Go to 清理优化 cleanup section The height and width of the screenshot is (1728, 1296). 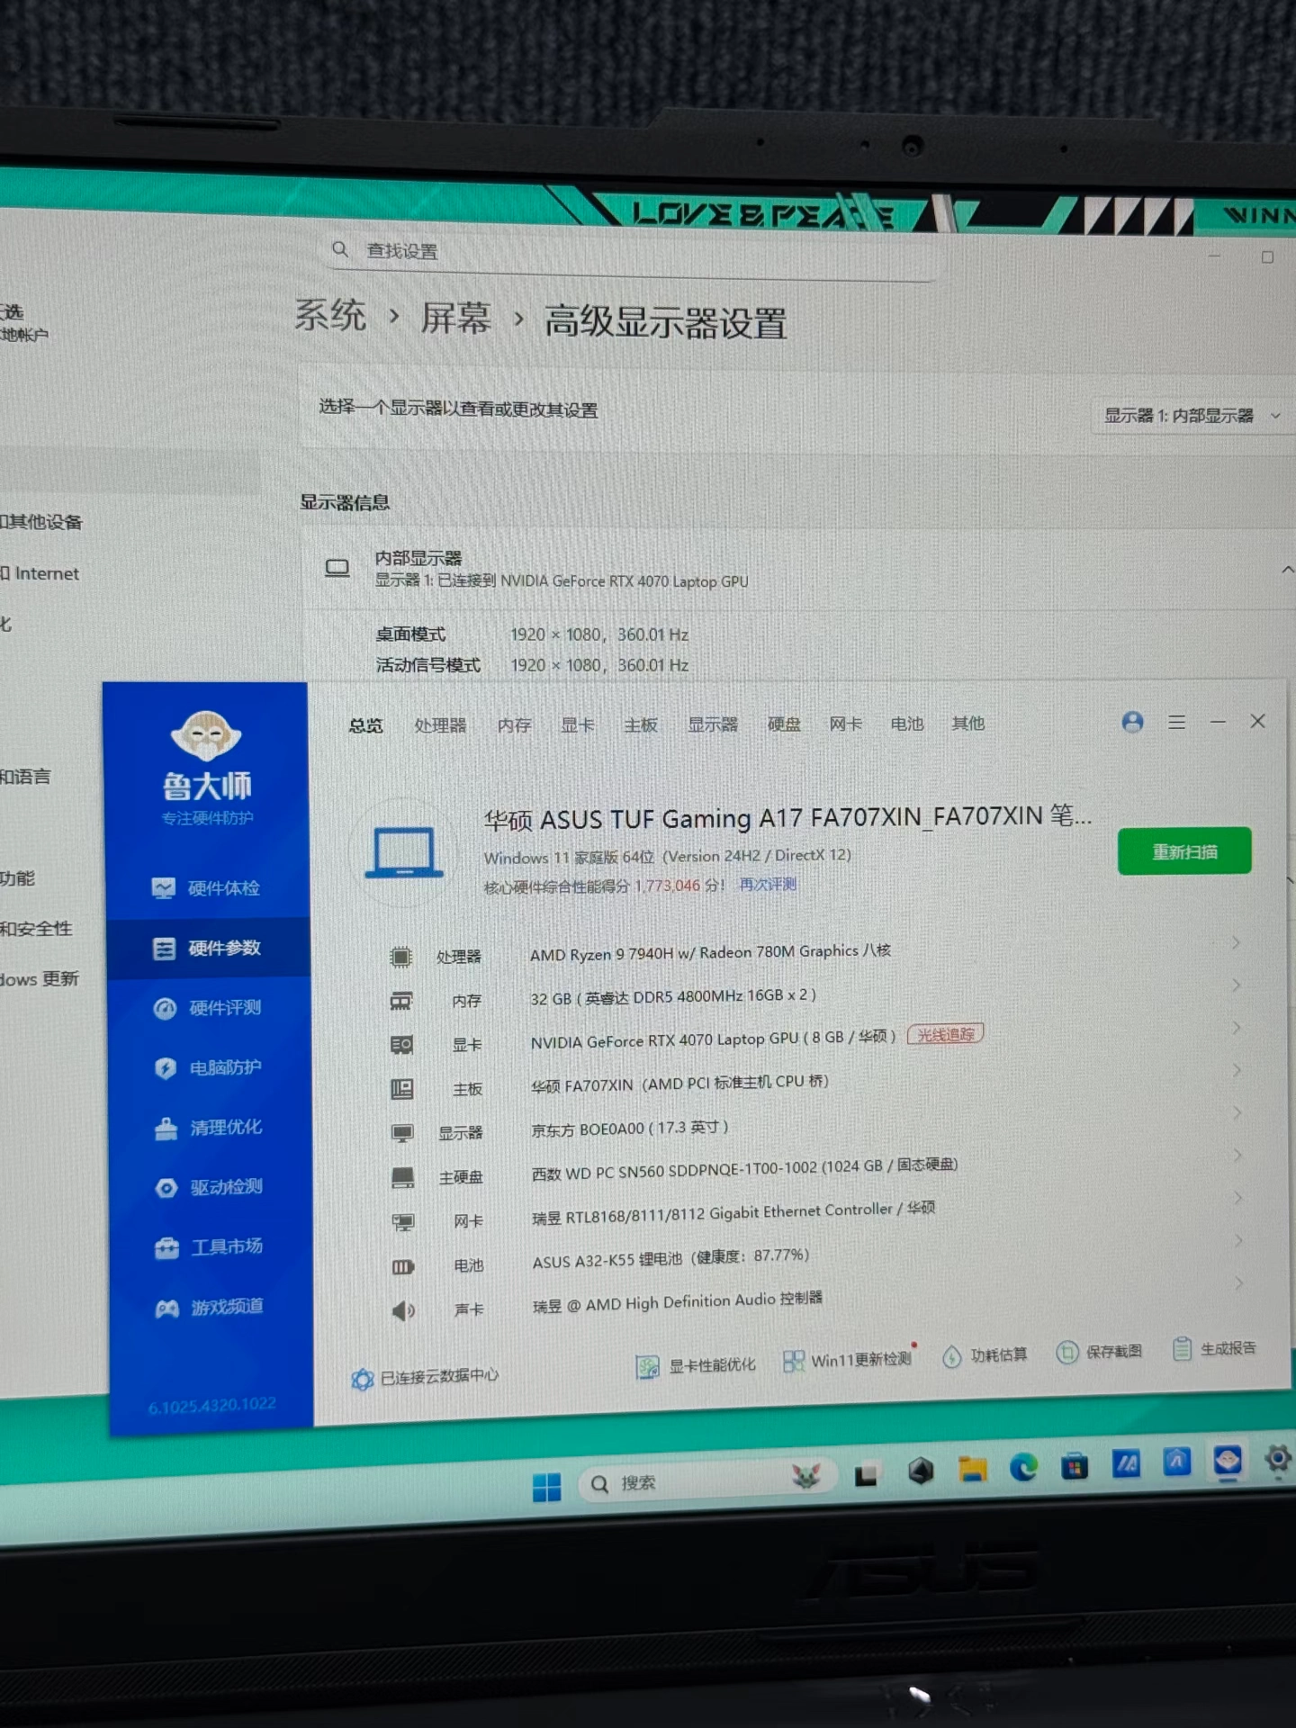pyautogui.click(x=210, y=1128)
